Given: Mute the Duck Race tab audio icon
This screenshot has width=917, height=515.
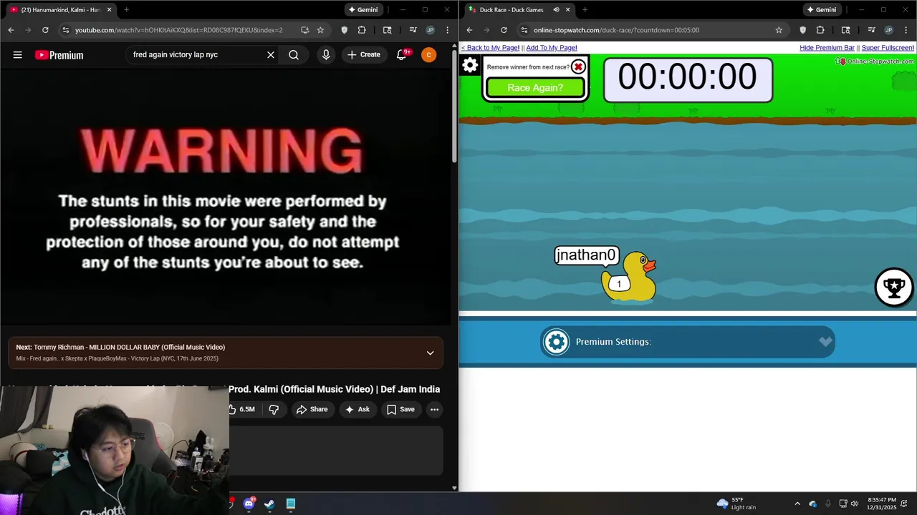Looking at the screenshot, I should pos(556,10).
